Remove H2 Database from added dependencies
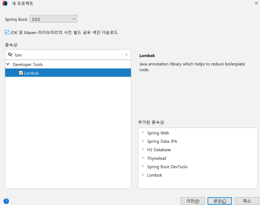 pyautogui.click(x=143, y=149)
